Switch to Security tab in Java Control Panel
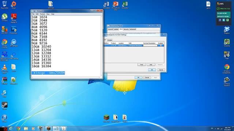The image size is (234, 131). pyautogui.click(x=126, y=29)
